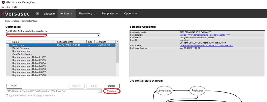Viewport: 267px width, 102px height.
Task: Open CMS-SmartcardLogon certificate link in Selected Credential
Action: point(206,45)
